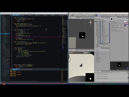Open the Account dropdown in Unity toolbar

[x=112, y=15]
